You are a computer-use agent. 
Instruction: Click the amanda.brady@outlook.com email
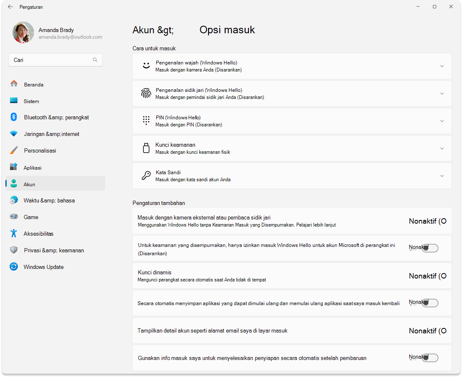(x=70, y=37)
